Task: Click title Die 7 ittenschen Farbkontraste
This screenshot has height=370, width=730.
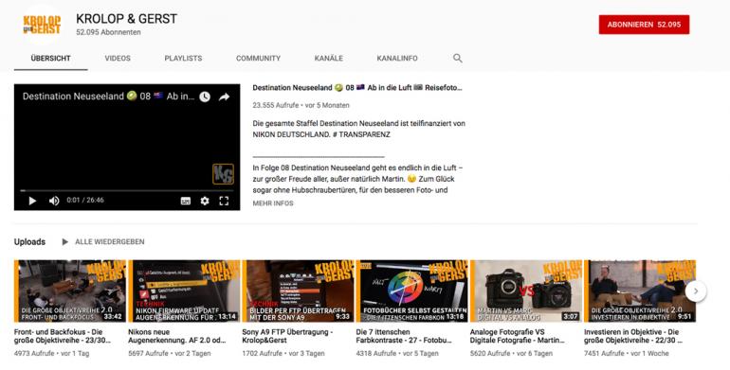Action: click(x=404, y=336)
